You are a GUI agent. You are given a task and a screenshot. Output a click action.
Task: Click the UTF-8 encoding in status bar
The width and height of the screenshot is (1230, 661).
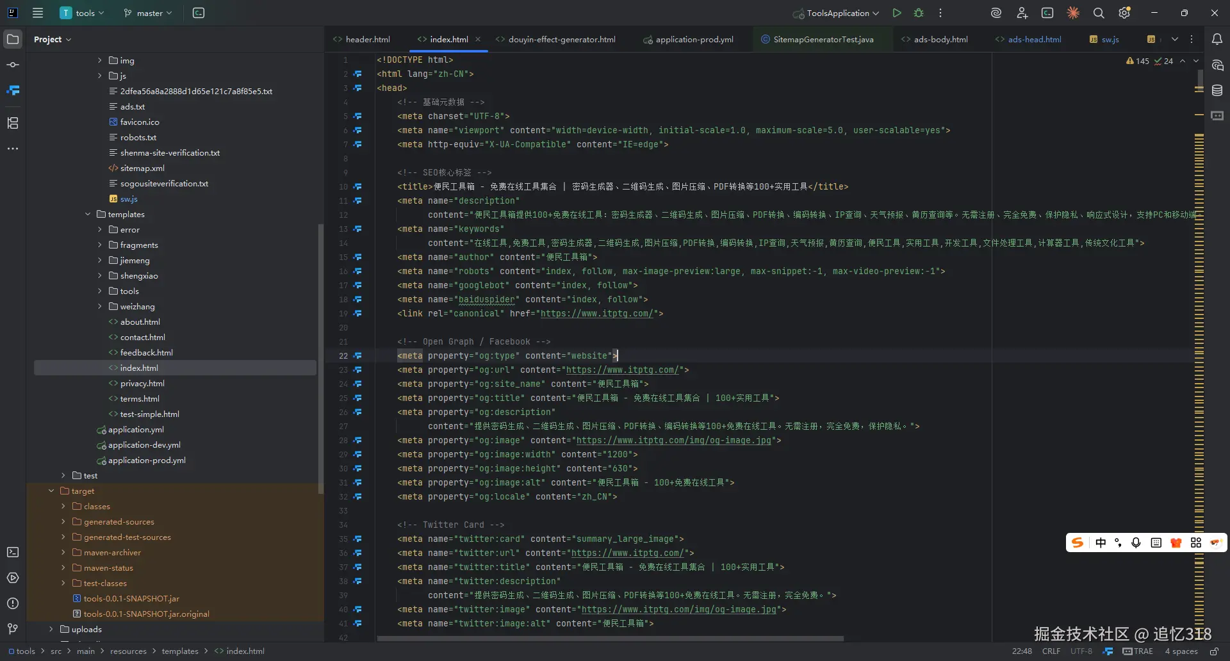pyautogui.click(x=1081, y=651)
